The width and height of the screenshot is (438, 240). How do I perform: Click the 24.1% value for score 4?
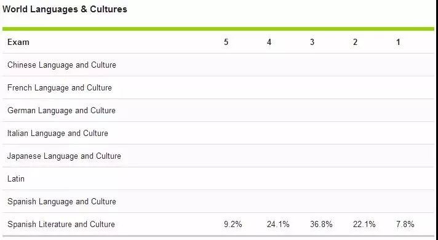click(278, 225)
